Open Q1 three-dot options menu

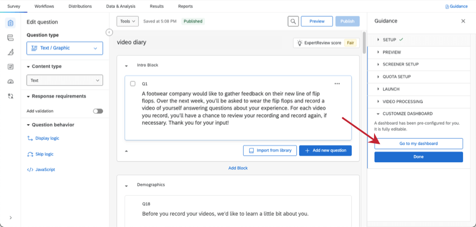337,83
